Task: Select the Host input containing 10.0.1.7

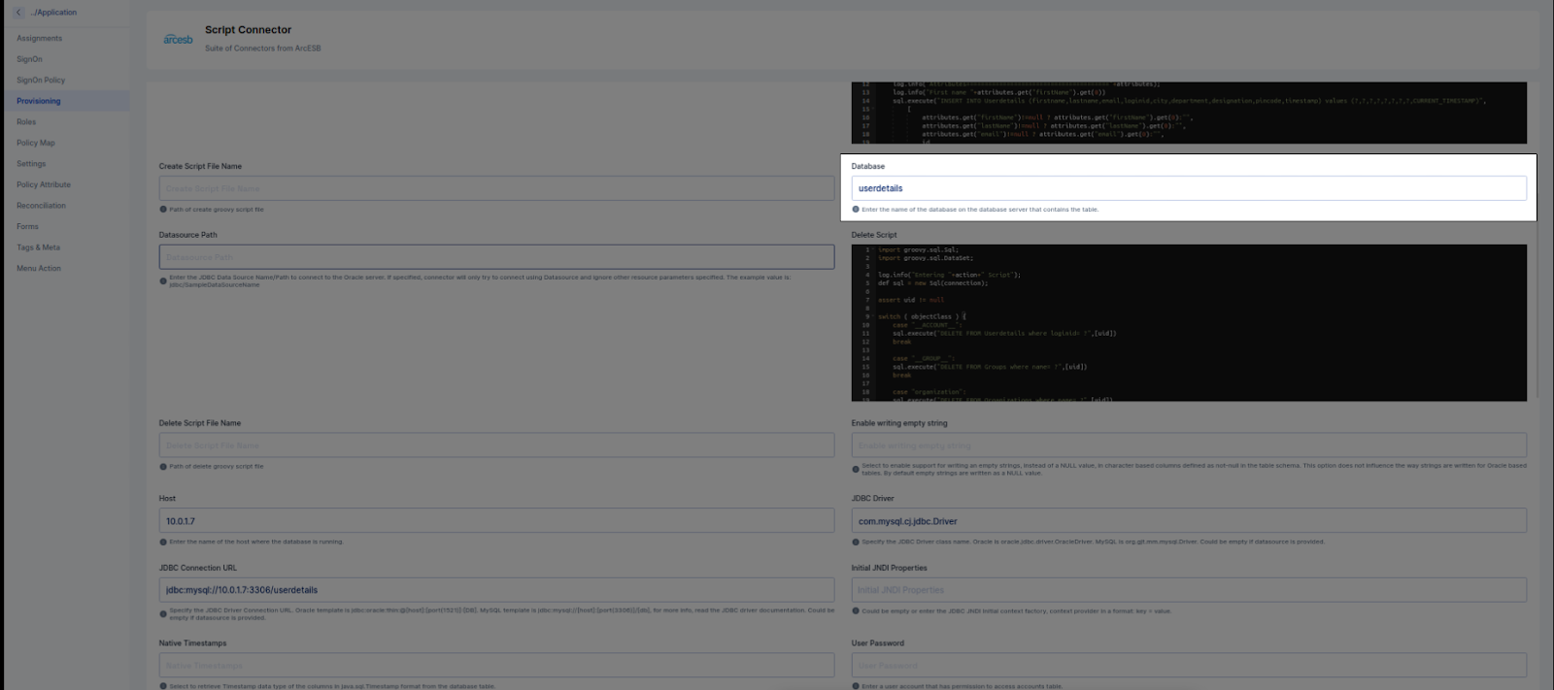Action: coord(496,521)
